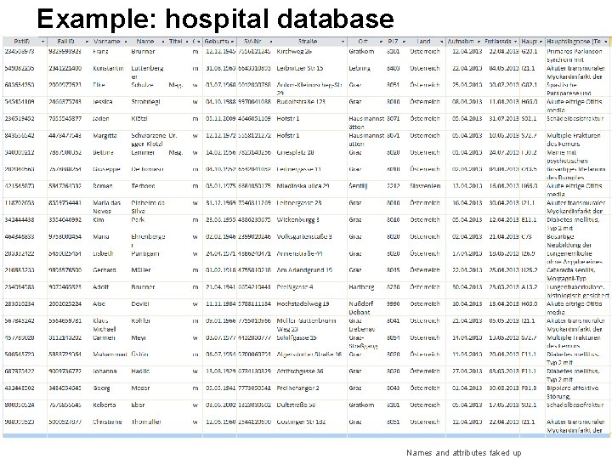Expand the PLZ column dropdown arrow
The width and height of the screenshot is (612, 459).
click(x=404, y=42)
